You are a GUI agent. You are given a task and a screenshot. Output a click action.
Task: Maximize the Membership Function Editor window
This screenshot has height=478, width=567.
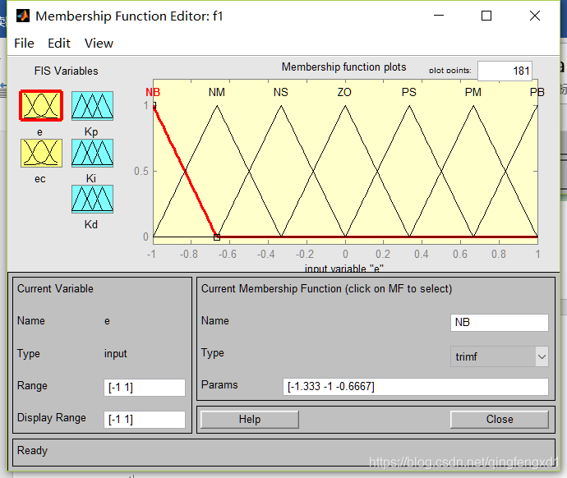[x=486, y=16]
